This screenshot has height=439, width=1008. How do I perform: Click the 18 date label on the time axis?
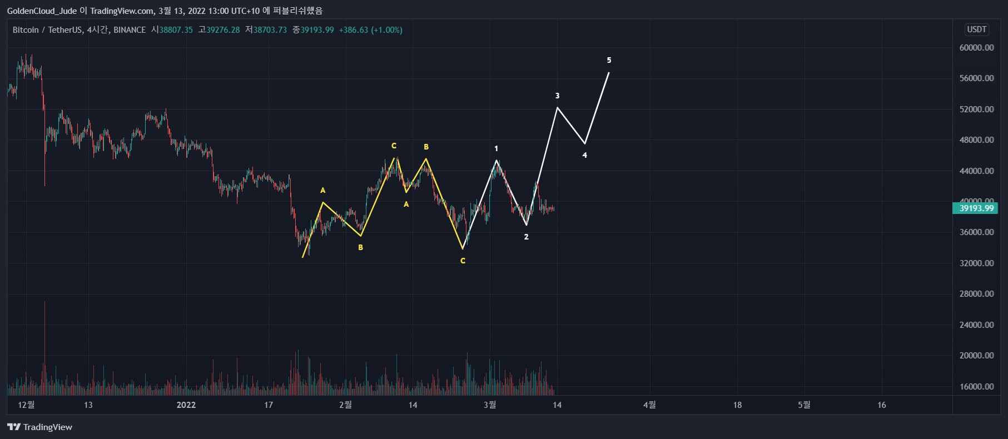pyautogui.click(x=737, y=405)
